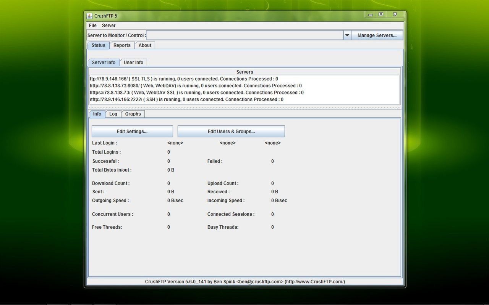Click the Upload Count label
The width and height of the screenshot is (489, 305).
tap(223, 183)
